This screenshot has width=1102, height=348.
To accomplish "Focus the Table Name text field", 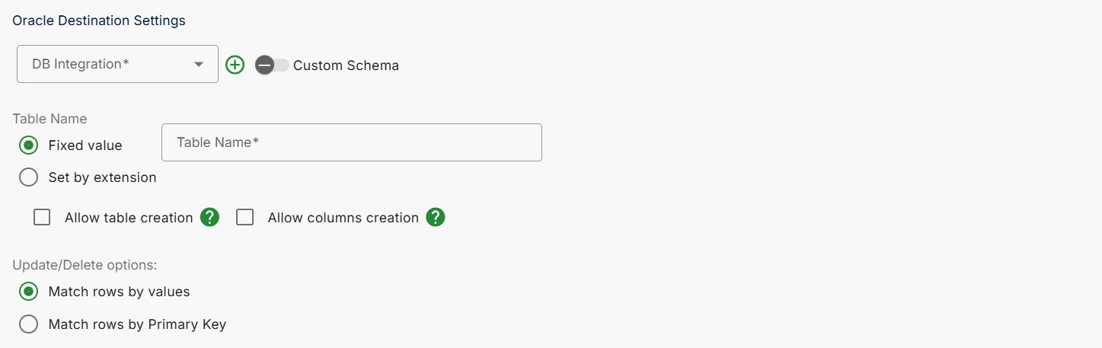I will coord(352,142).
